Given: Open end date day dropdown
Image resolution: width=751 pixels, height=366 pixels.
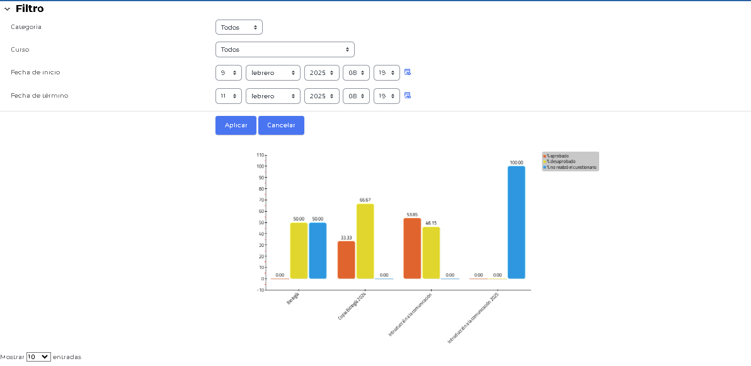Looking at the screenshot, I should click(x=228, y=96).
